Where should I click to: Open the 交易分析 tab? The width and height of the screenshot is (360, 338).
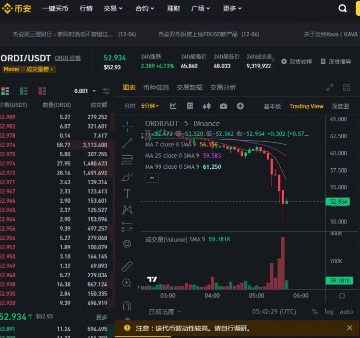pyautogui.click(x=223, y=87)
